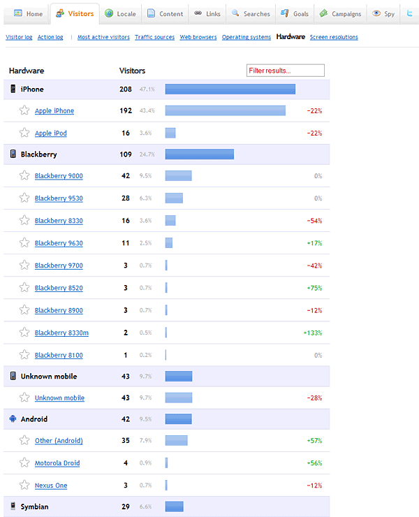Star the Blackberry 9000 row

24,175
